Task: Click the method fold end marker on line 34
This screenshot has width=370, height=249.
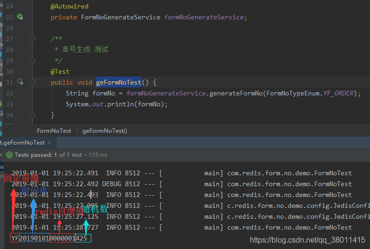Action: (32, 115)
